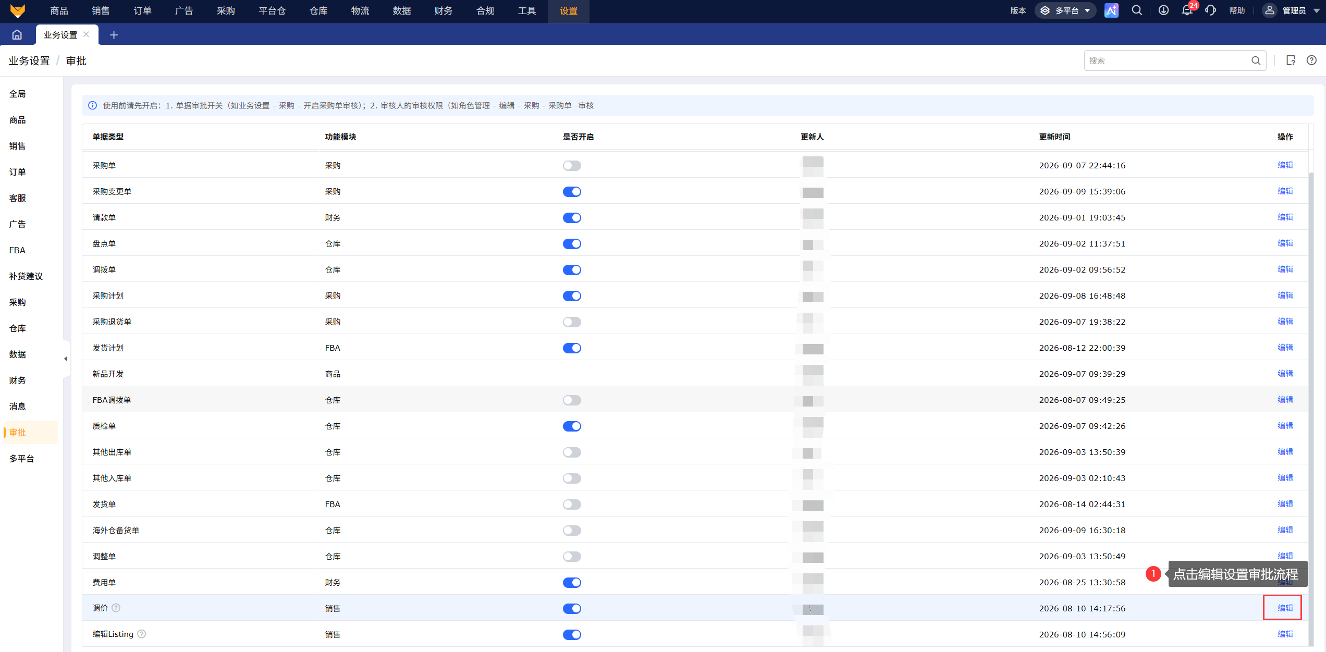Screen dimensions: 1326x652
Task: Click the info icon beside 调价
Action: (x=116, y=608)
